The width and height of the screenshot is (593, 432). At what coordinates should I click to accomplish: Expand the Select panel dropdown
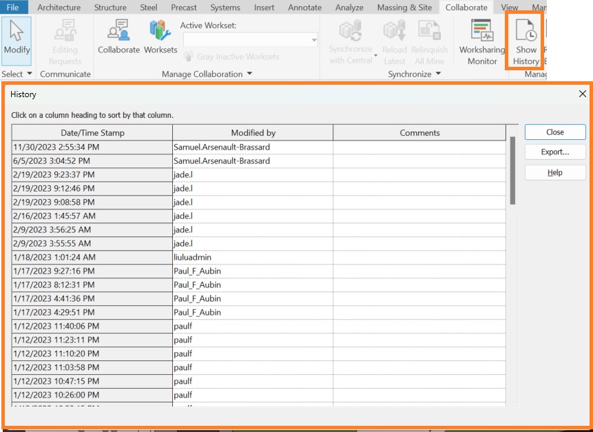30,74
